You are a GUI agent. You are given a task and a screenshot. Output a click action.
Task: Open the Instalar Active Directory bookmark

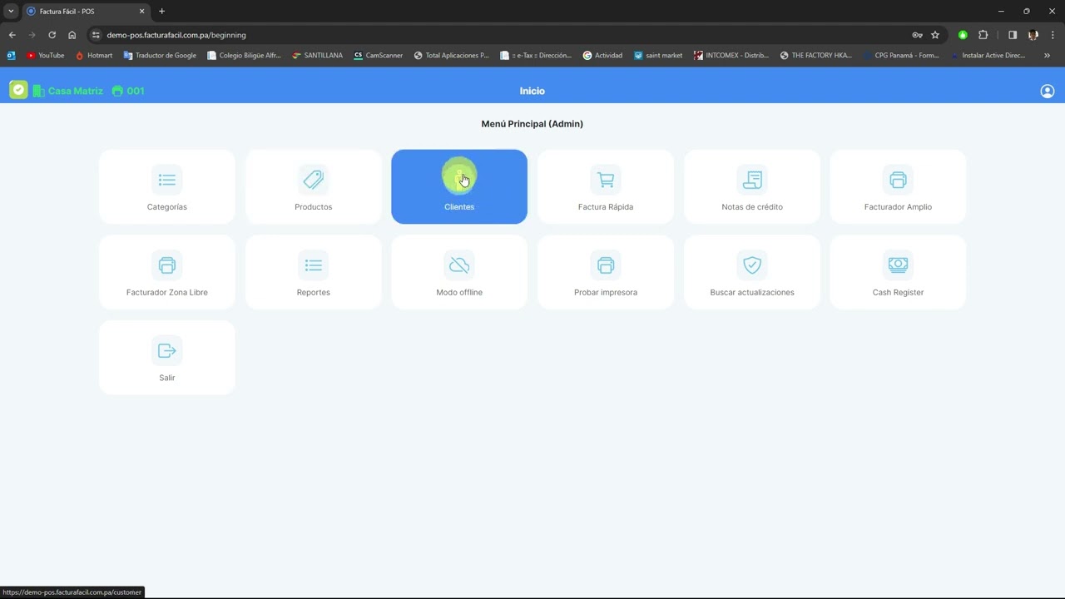point(988,56)
